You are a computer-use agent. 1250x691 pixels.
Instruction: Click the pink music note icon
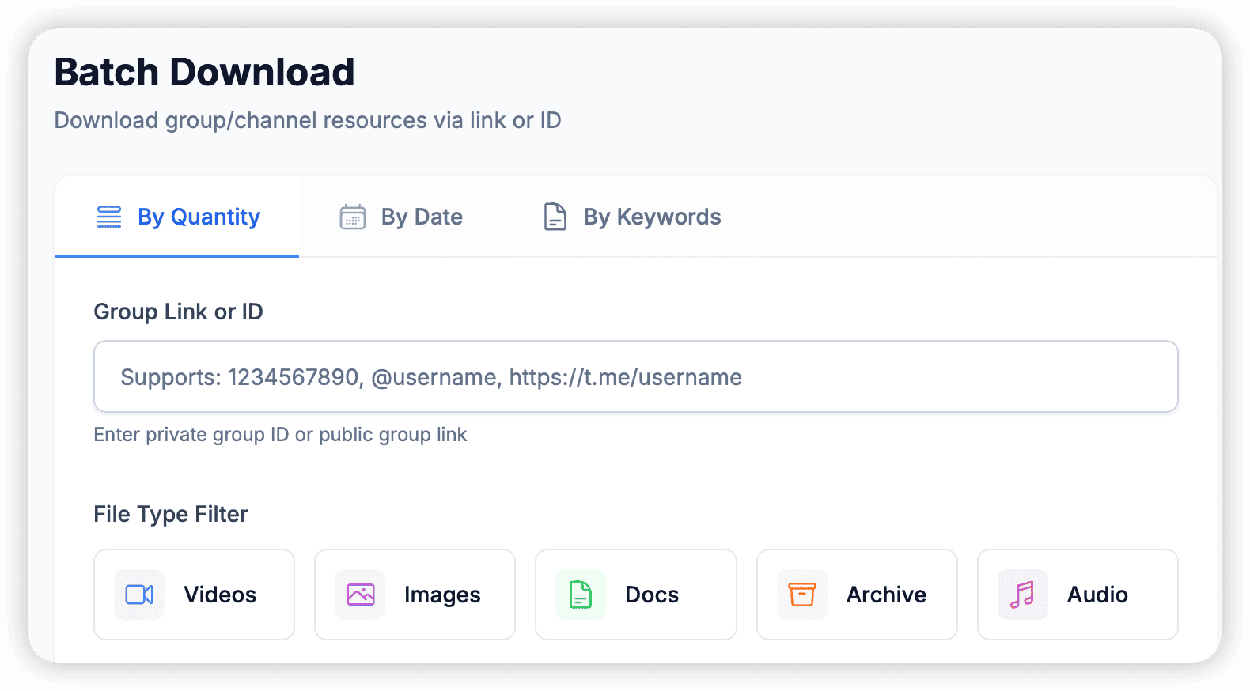coord(1022,595)
